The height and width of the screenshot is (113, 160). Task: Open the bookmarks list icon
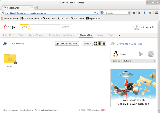point(139,13)
